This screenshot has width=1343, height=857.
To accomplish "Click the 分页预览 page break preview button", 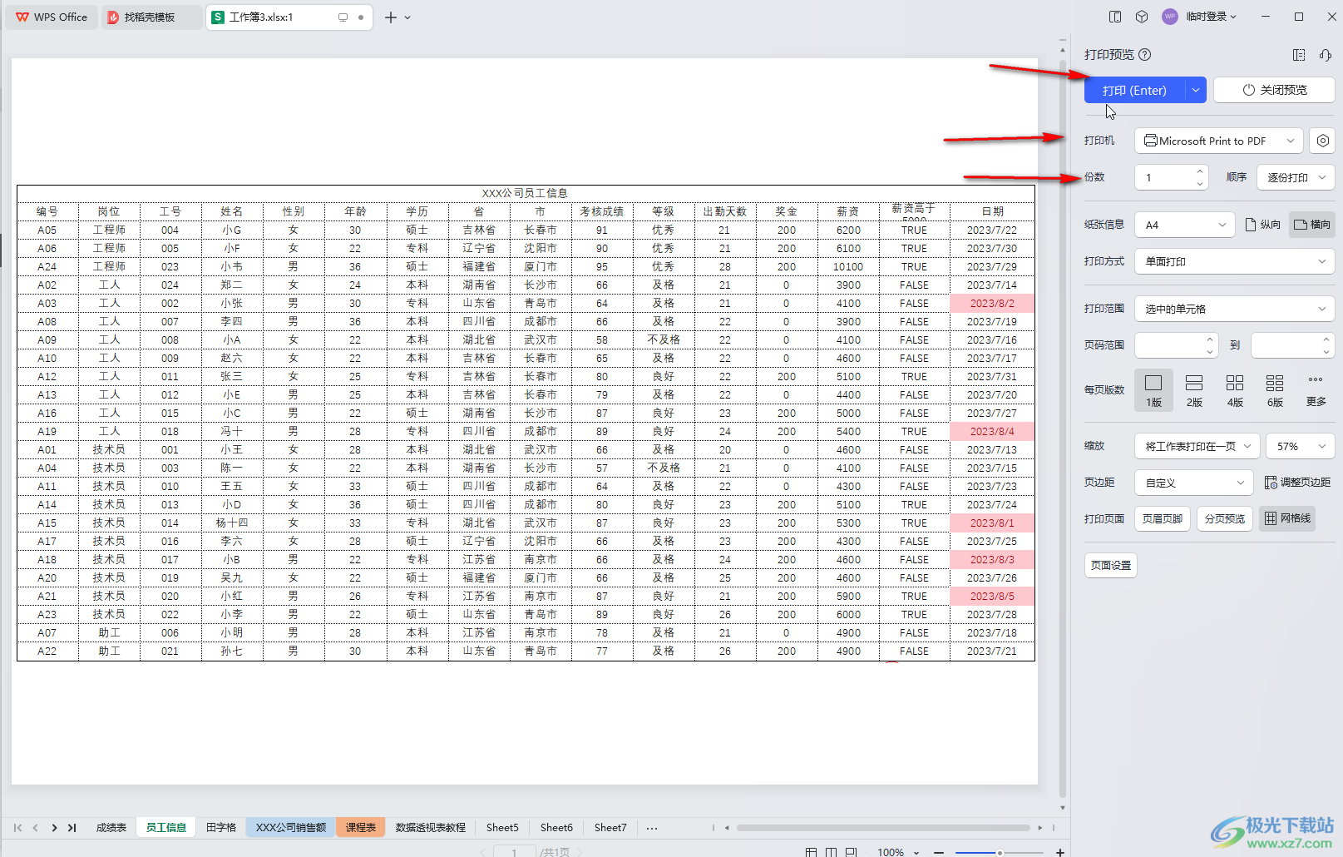I will click(x=1225, y=518).
